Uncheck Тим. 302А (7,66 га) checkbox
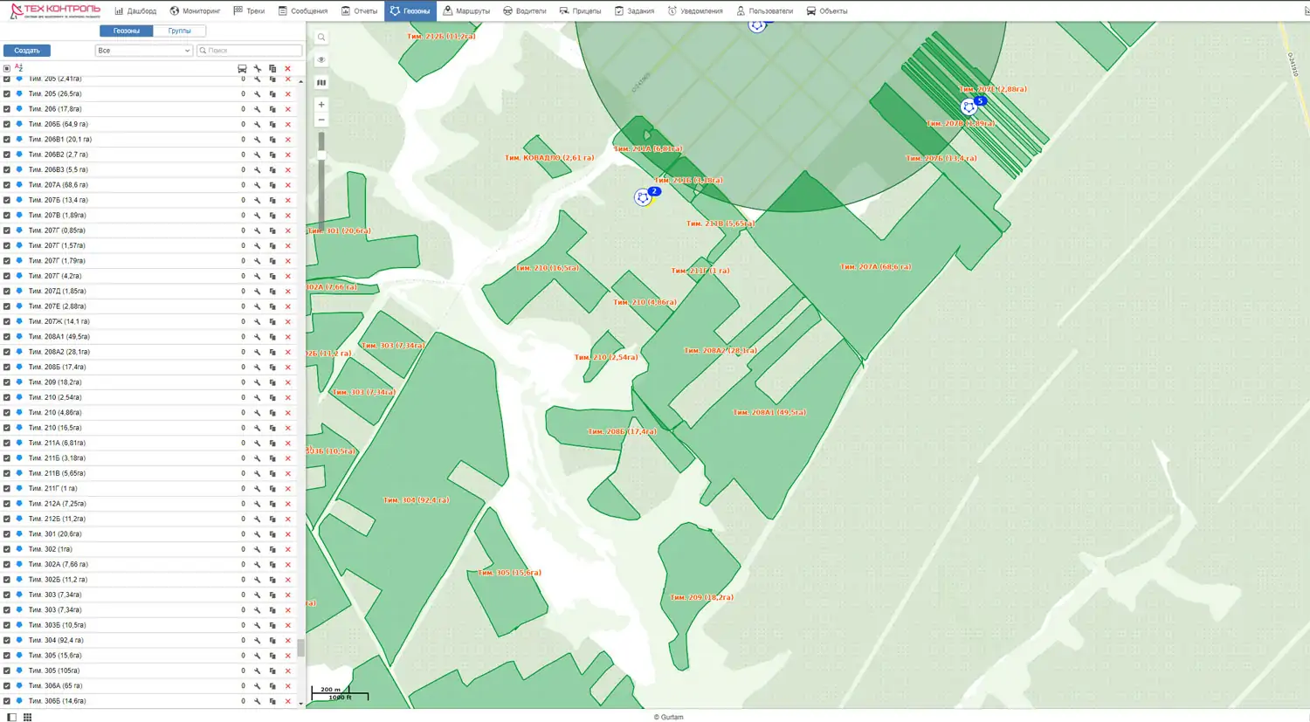 point(7,564)
